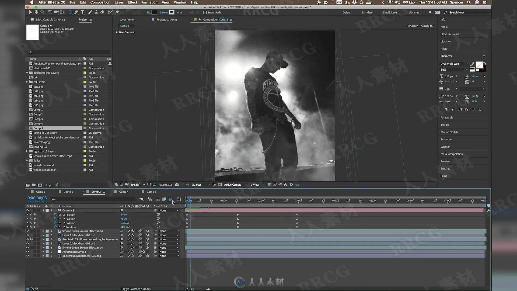Select the Pan Behind anchor point tool
Viewport: 517px width, 291px height.
tap(62, 12)
